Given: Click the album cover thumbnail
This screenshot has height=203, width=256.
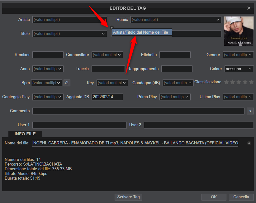Looking at the screenshot, I should [x=239, y=31].
